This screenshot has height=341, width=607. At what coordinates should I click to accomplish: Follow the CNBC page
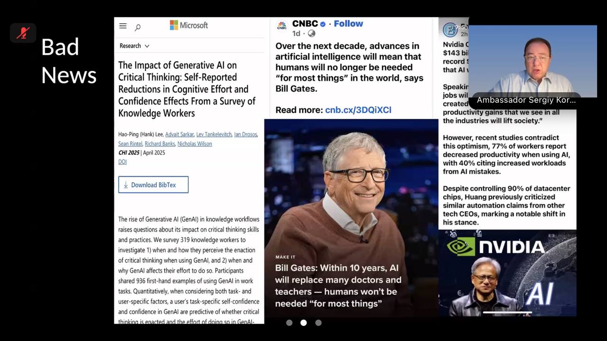(x=348, y=24)
